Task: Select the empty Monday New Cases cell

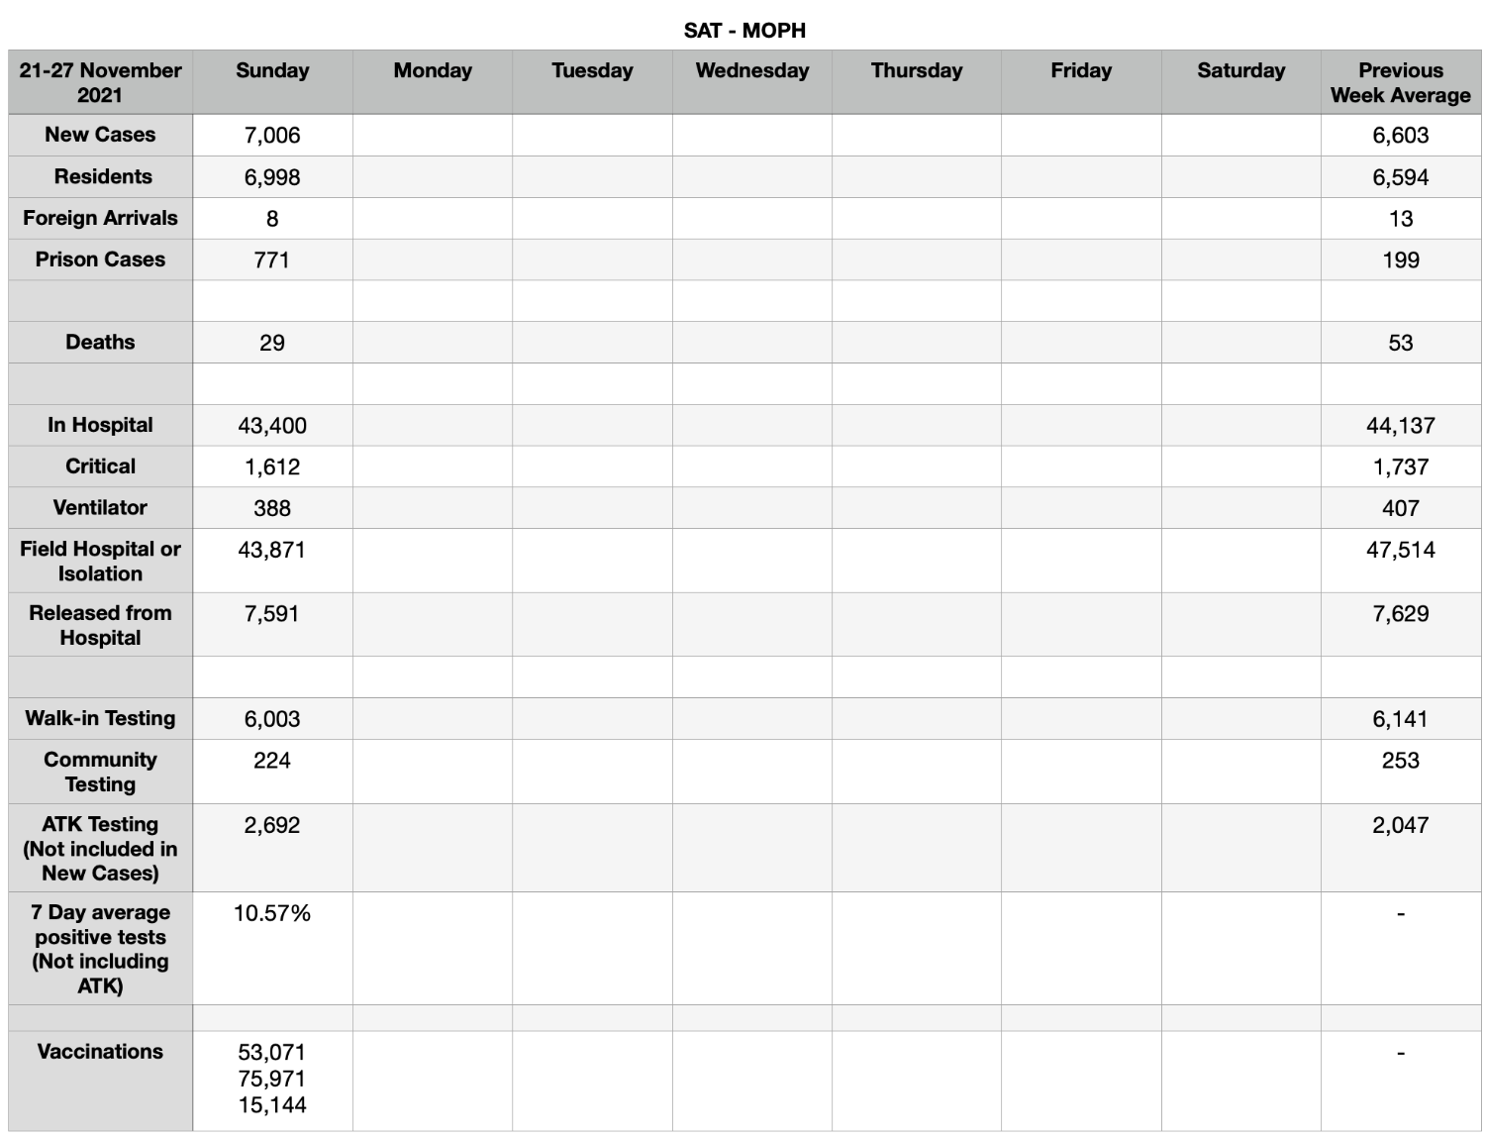Action: click(433, 136)
